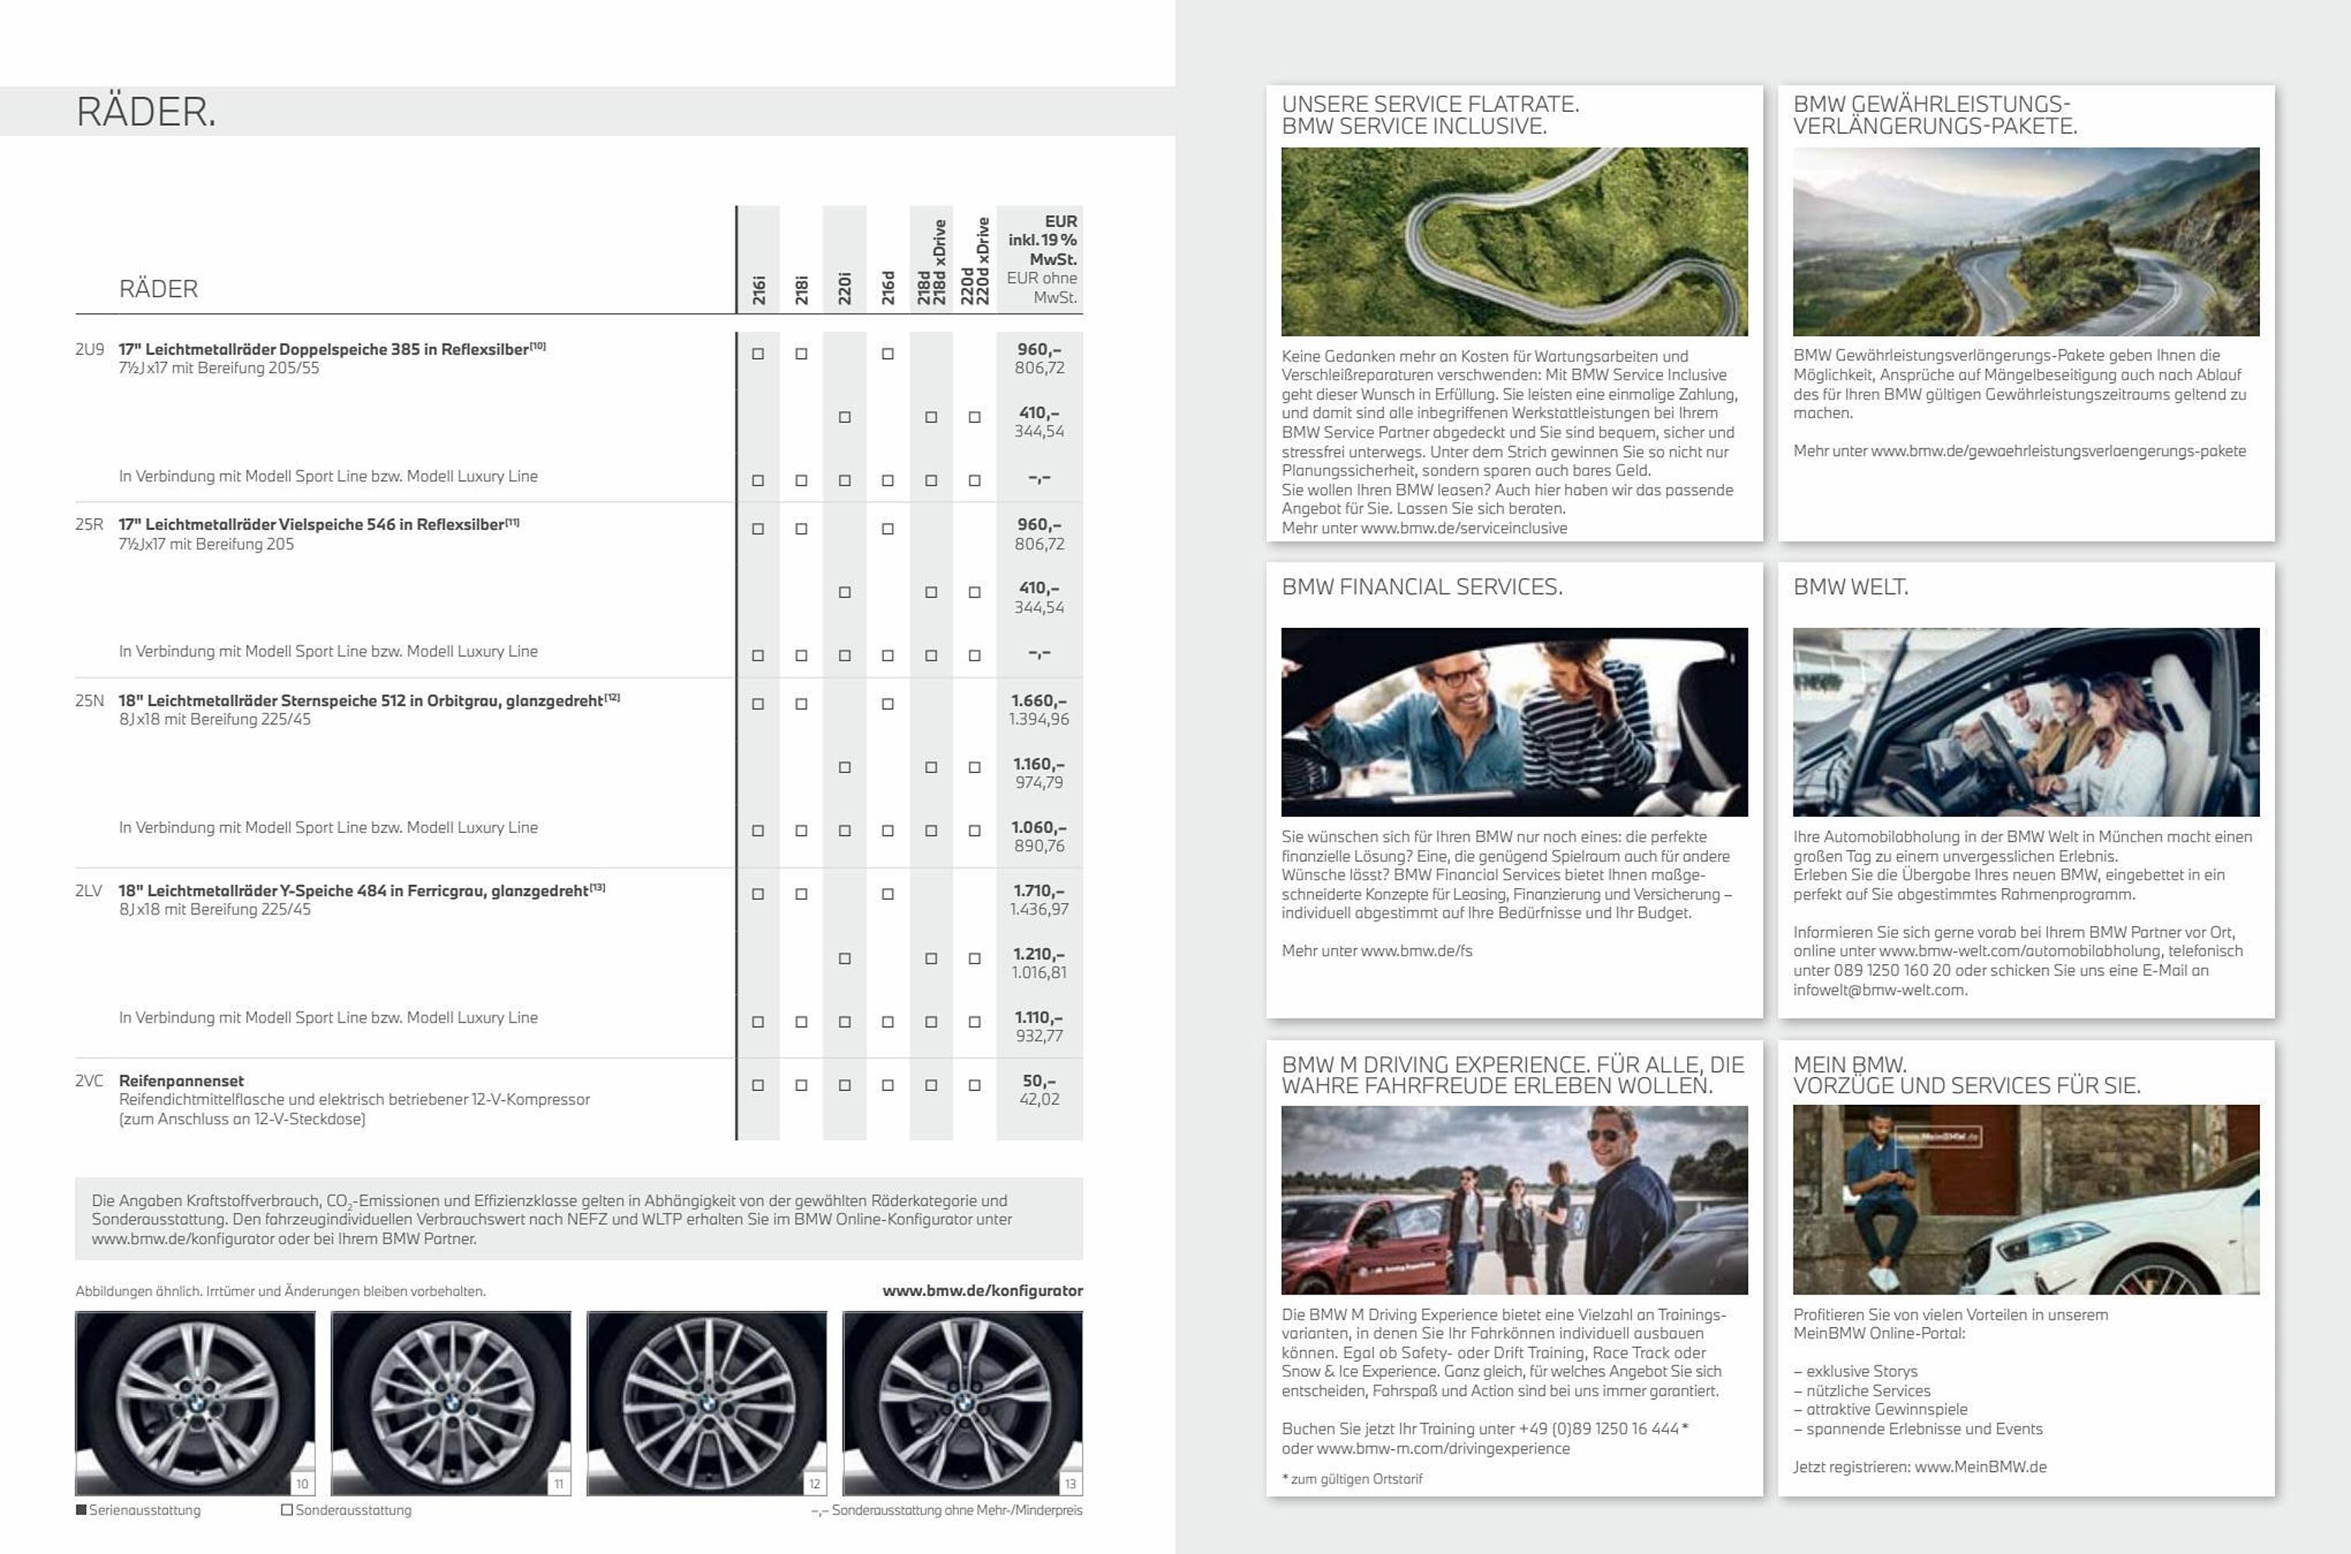This screenshot has height=1554, width=2351.
Task: Click heading BMW WELT
Action: [1850, 587]
